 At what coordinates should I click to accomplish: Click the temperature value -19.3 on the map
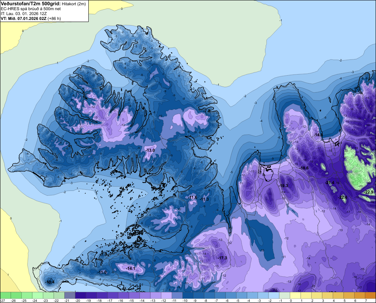point(284,186)
